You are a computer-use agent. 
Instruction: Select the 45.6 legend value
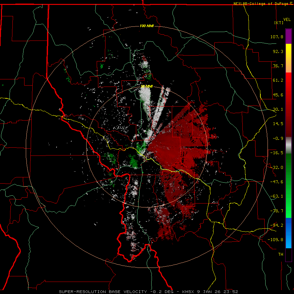(278, 95)
